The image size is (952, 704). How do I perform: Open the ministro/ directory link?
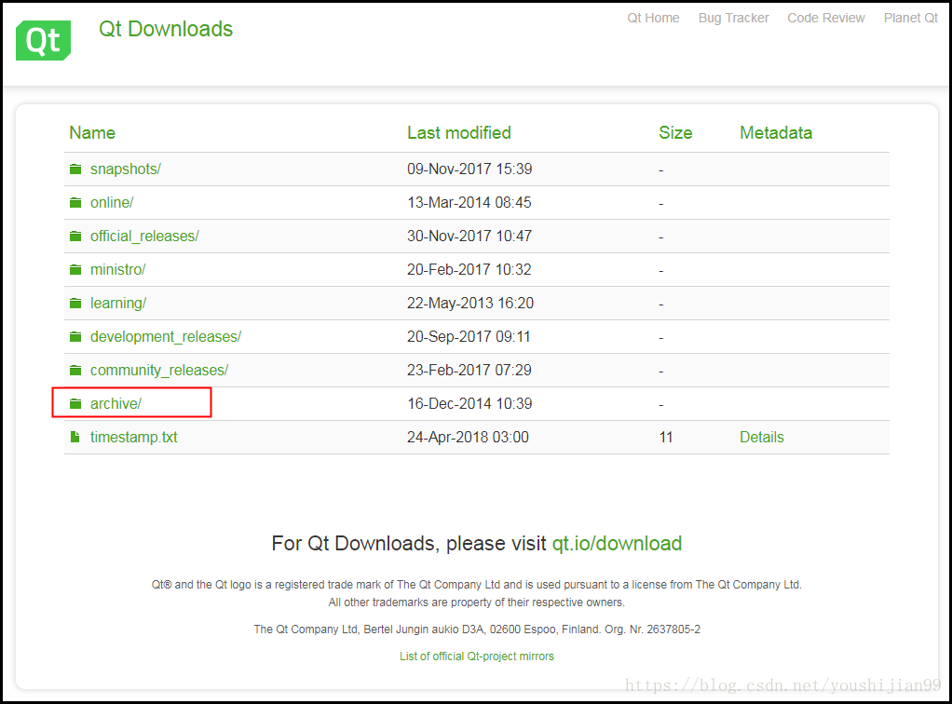click(117, 269)
